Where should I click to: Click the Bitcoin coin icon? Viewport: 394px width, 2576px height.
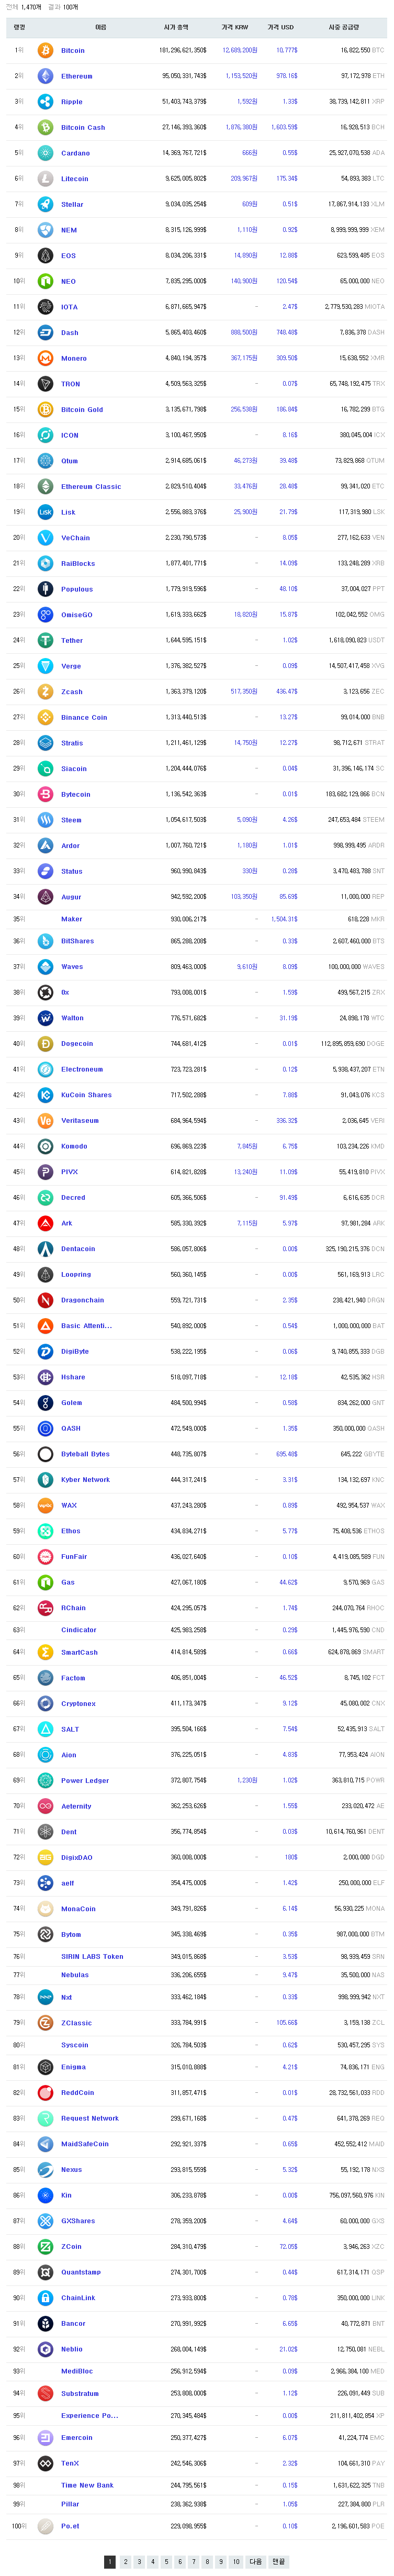click(45, 50)
